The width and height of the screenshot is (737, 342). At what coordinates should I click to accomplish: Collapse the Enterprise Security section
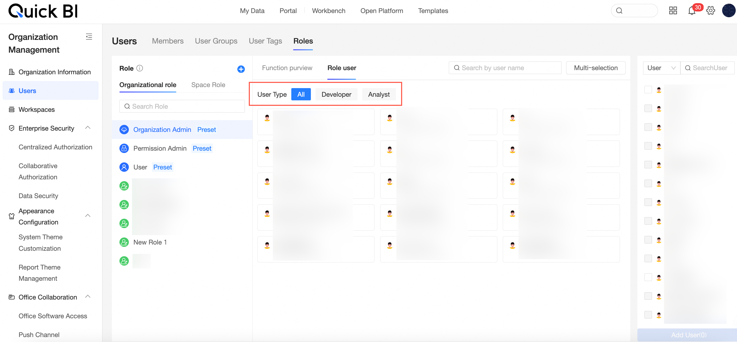(88, 128)
